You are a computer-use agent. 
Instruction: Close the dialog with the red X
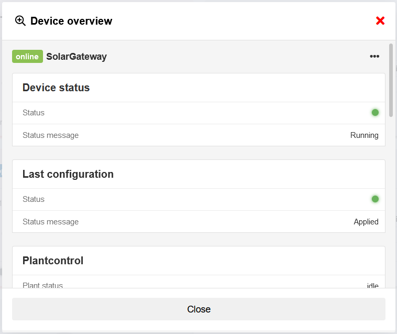380,21
